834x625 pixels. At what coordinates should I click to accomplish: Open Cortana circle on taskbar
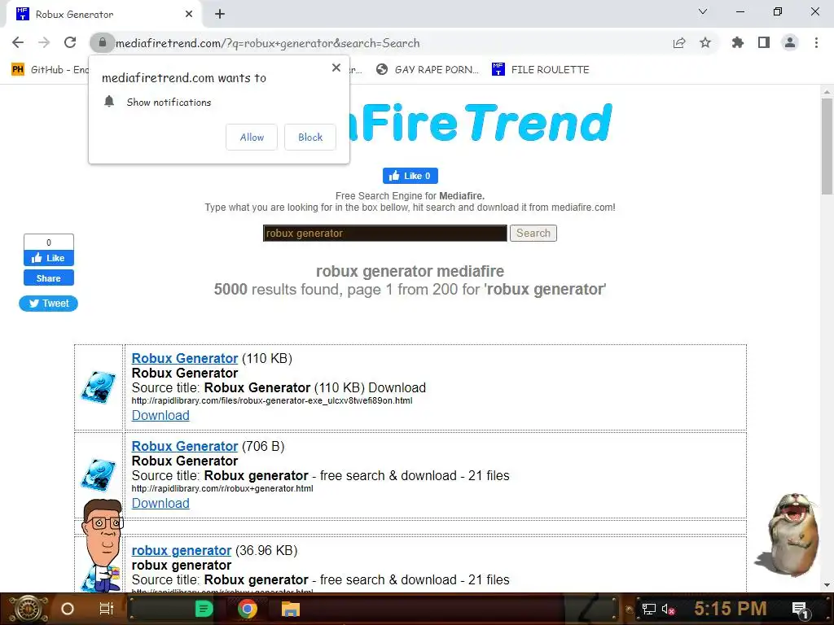click(x=68, y=609)
